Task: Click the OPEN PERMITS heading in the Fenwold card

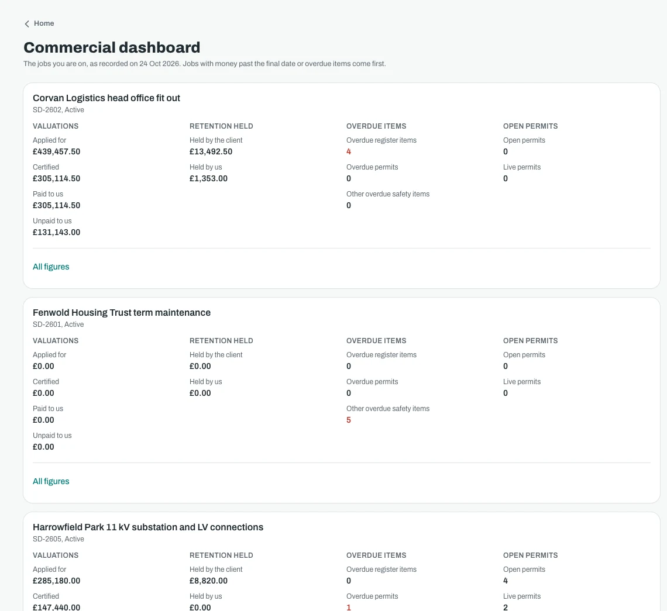Action: pyautogui.click(x=531, y=341)
